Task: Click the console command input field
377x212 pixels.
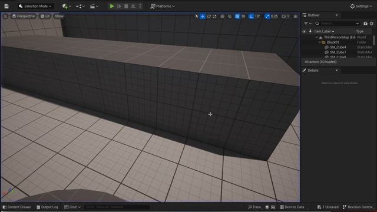Action: [117, 207]
